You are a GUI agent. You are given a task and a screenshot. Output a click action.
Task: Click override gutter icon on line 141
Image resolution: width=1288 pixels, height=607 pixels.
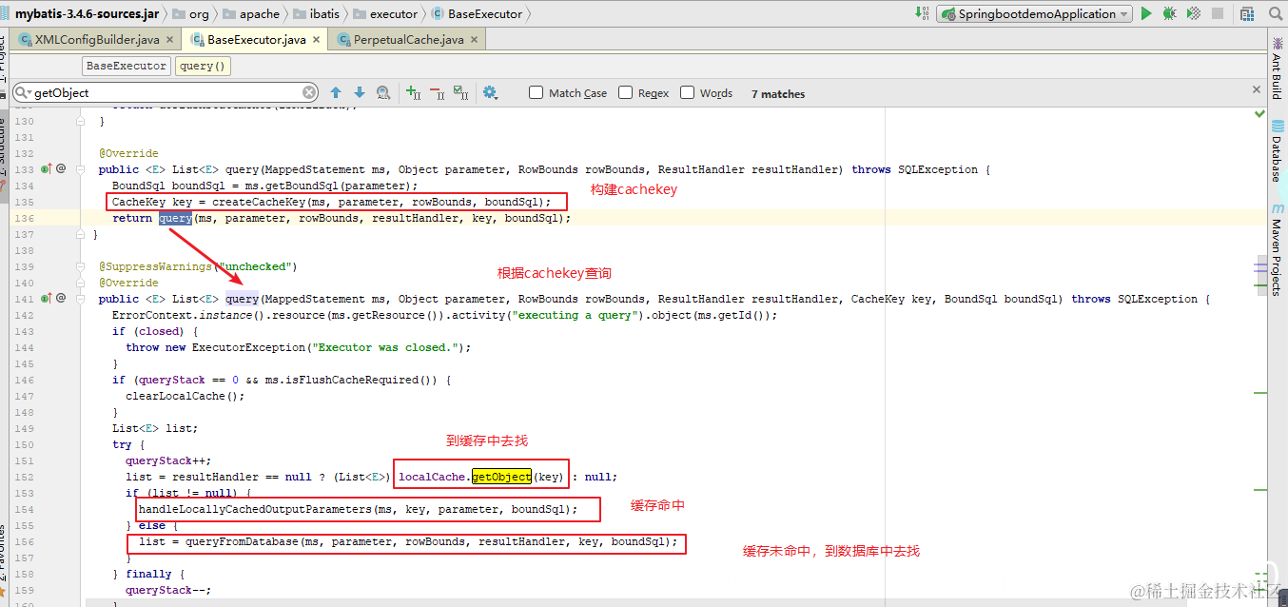46,298
